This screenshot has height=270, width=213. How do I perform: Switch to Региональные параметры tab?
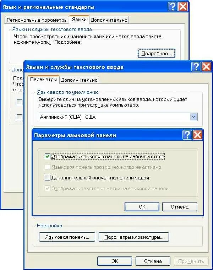37,20
